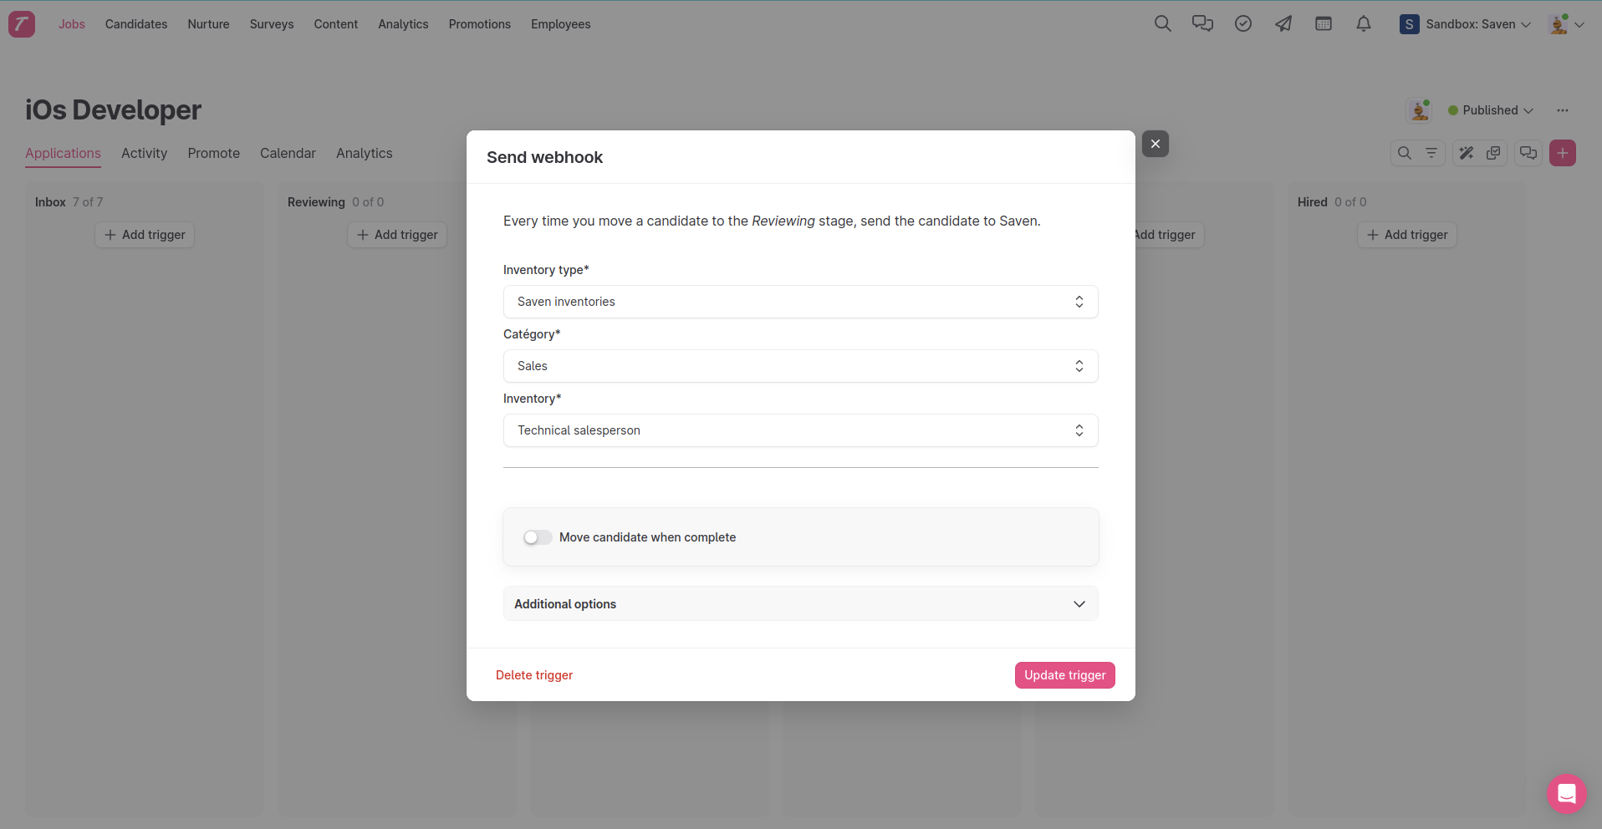Click the search icon in top navigation
This screenshot has height=829, width=1602.
click(x=1162, y=24)
